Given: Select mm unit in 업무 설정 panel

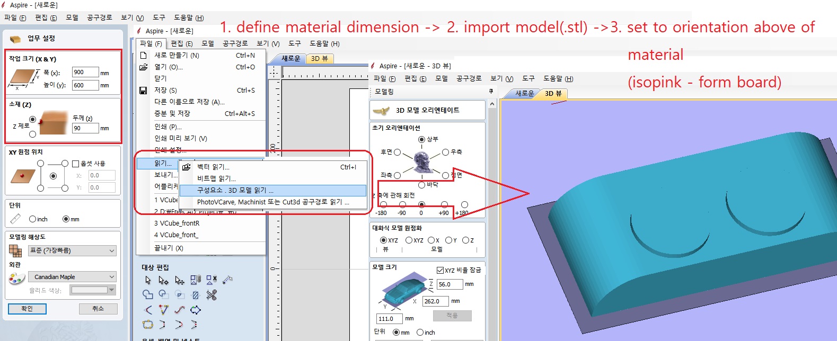Looking at the screenshot, I should click(x=66, y=219).
